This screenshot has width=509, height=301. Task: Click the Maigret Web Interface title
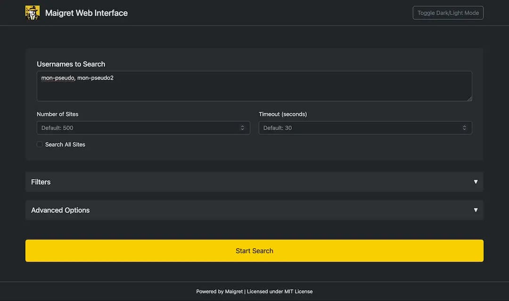coord(86,13)
